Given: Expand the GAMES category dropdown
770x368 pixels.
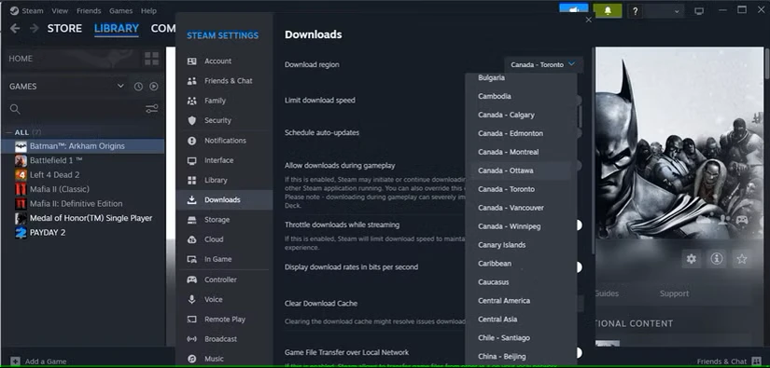Looking at the screenshot, I should [120, 87].
